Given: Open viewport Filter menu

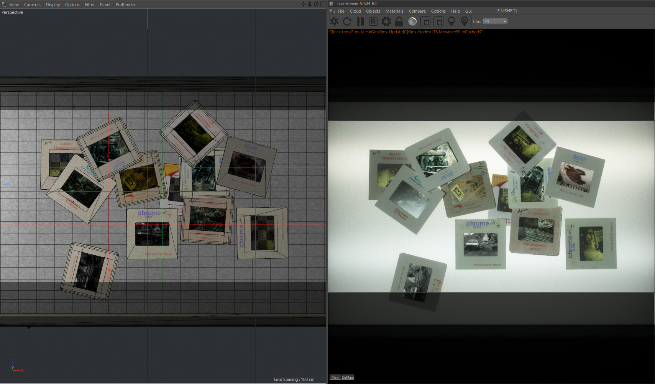Looking at the screenshot, I should tap(90, 5).
